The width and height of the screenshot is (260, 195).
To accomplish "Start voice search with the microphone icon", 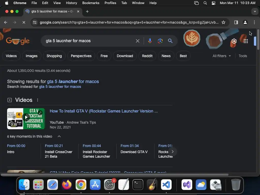I will [x=150, y=41].
